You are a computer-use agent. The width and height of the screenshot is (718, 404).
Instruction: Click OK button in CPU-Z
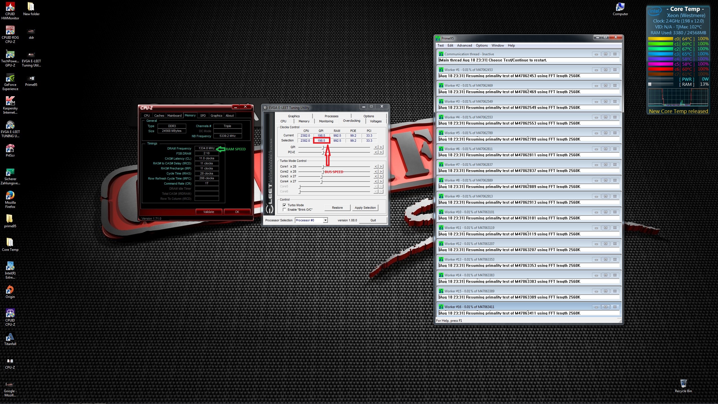click(237, 212)
